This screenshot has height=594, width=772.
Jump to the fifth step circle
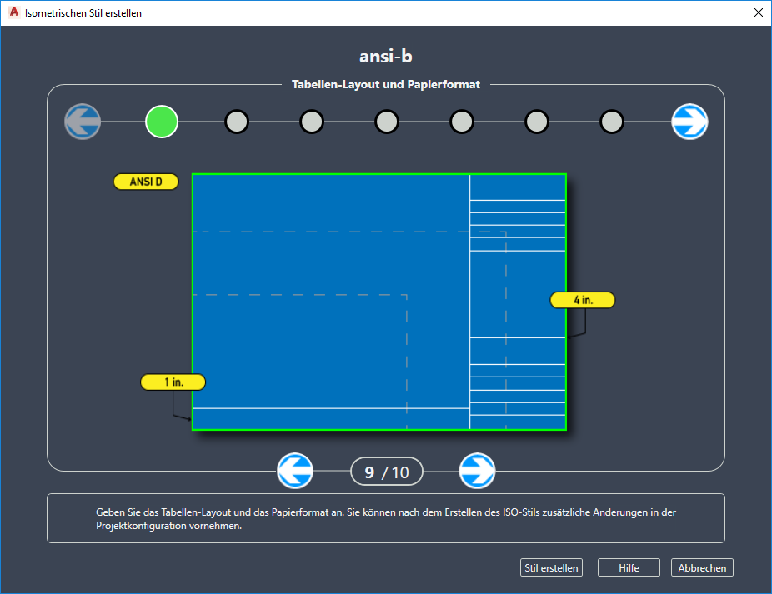click(x=462, y=122)
